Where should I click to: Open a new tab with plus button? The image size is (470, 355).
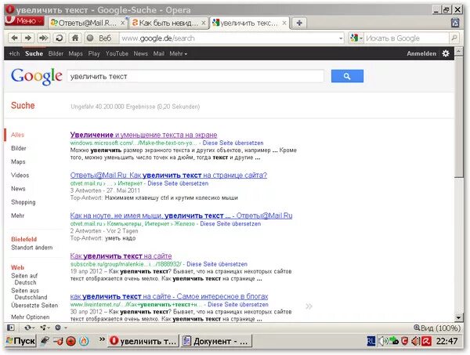coord(299,23)
